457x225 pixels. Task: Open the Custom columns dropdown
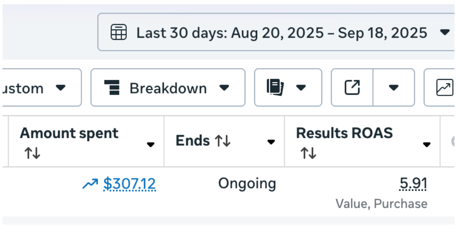pyautogui.click(x=40, y=88)
